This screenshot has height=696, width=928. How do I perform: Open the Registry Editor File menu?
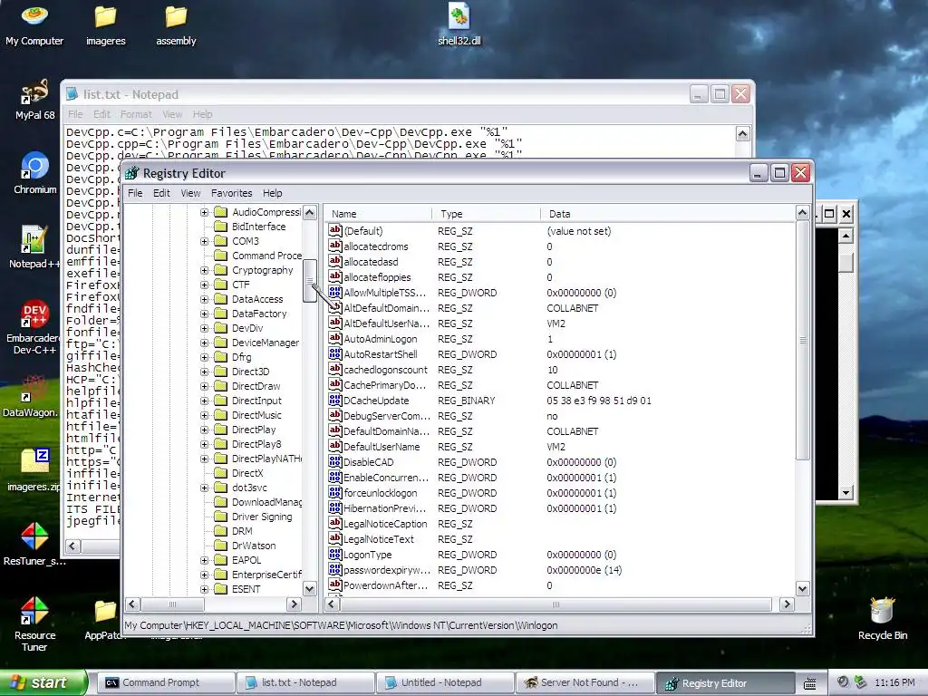(x=135, y=193)
